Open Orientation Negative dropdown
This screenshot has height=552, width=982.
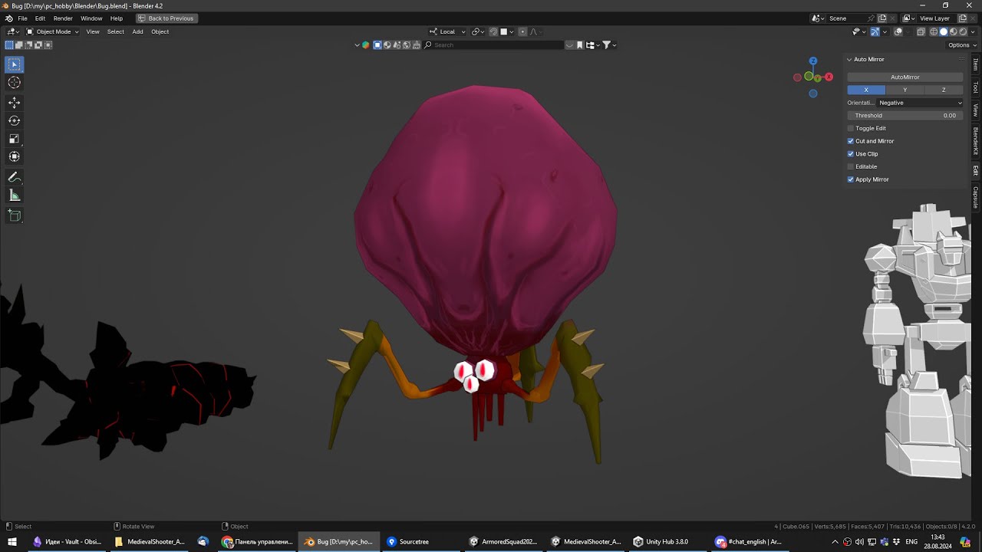point(920,103)
